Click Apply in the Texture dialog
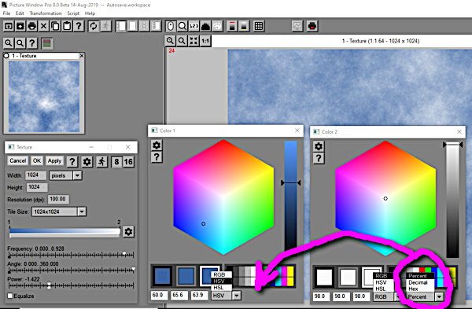 [x=54, y=160]
